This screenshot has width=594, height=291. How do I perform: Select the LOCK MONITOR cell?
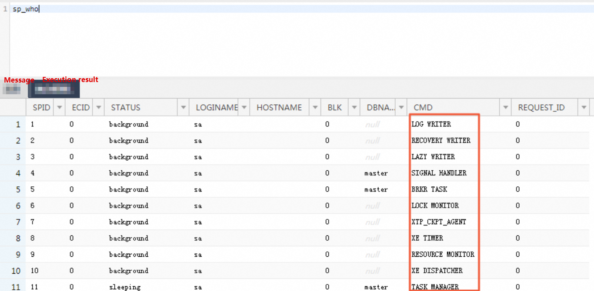point(459,205)
